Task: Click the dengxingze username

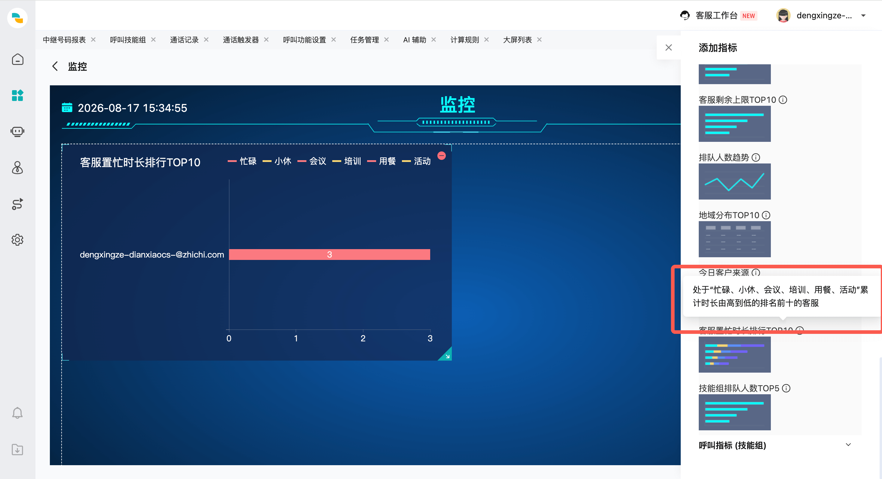Action: coord(824,15)
